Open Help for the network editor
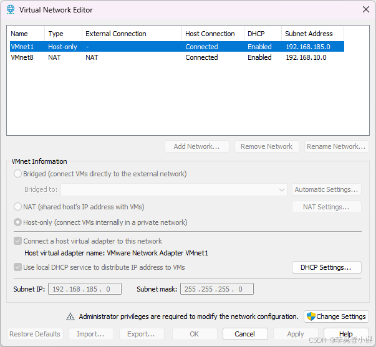Screen dimensions: 376x347 346,334
